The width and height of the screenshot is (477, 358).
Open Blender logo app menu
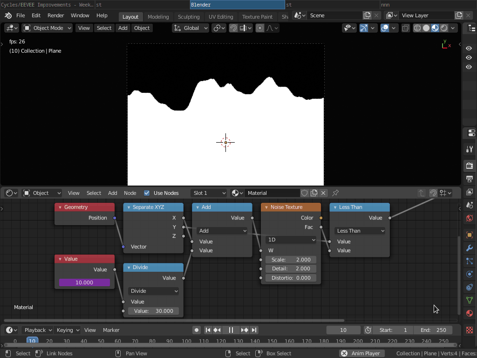tap(8, 15)
